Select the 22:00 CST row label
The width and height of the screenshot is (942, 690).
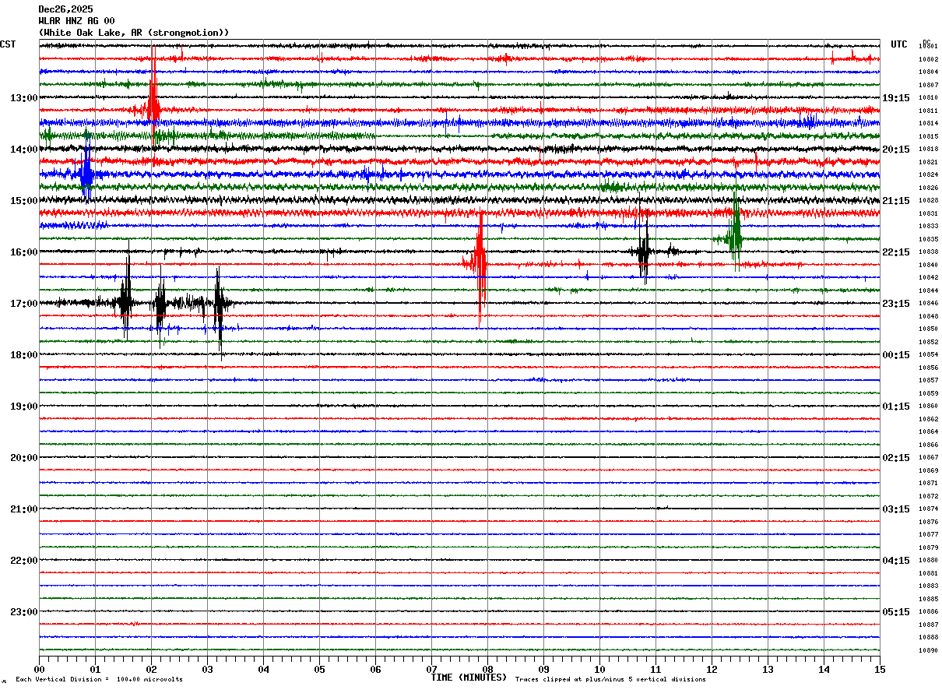coord(23,561)
